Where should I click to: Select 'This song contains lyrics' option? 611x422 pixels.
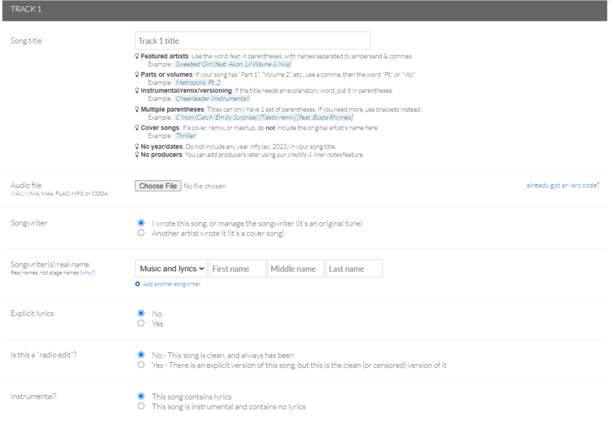141,396
